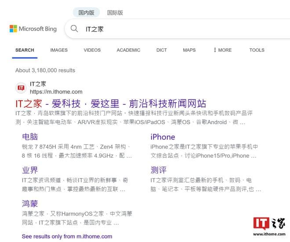Switch to 国际版 toggle
This screenshot has width=290, height=242.
click(115, 13)
